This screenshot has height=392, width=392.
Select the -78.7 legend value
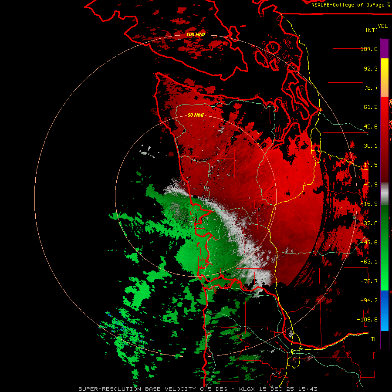(369, 281)
